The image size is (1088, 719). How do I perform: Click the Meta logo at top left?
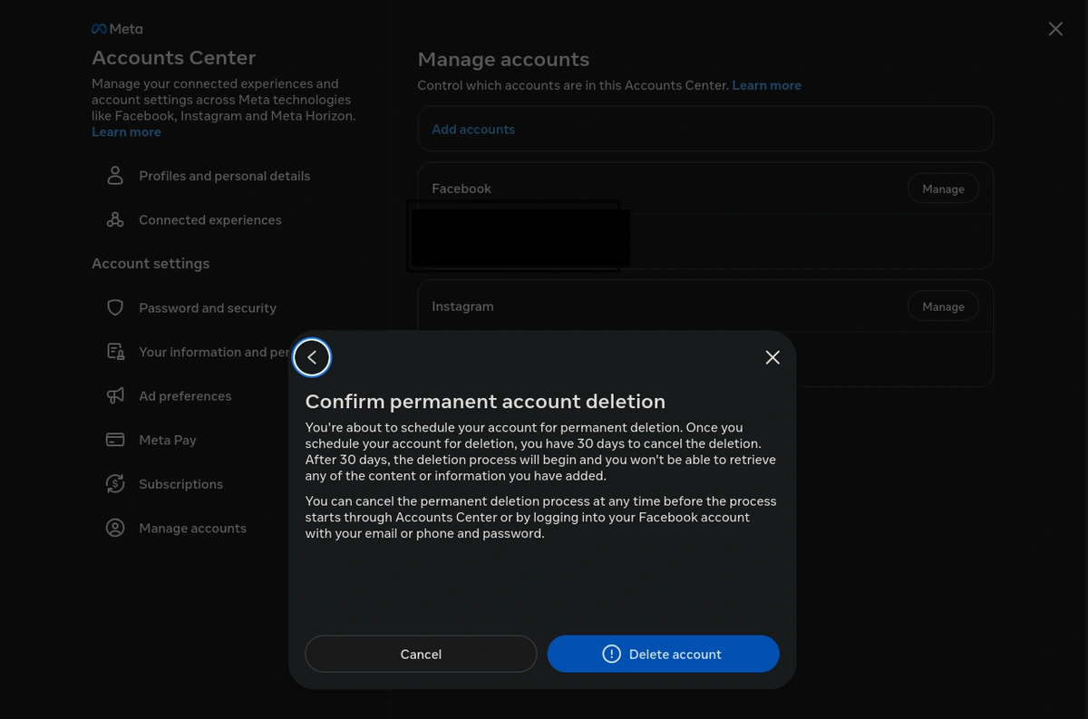click(117, 29)
